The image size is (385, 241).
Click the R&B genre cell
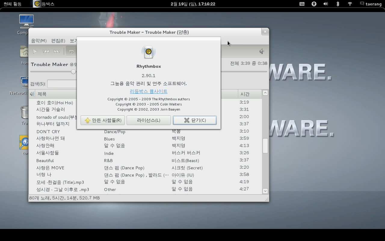pyautogui.click(x=108, y=161)
